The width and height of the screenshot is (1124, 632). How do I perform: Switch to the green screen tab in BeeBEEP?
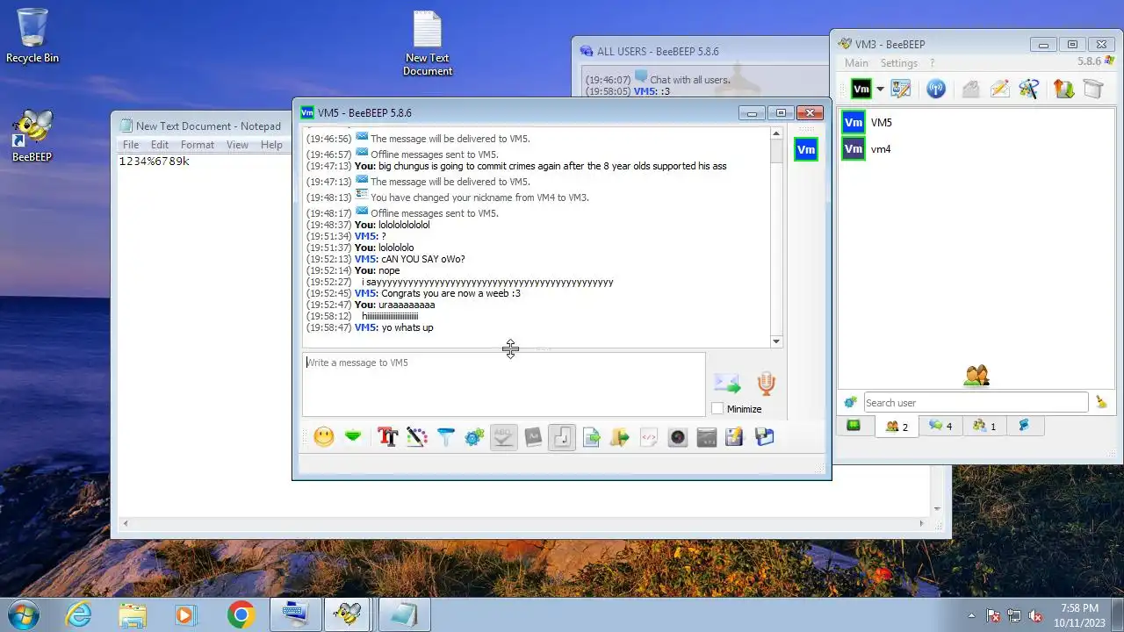click(854, 426)
